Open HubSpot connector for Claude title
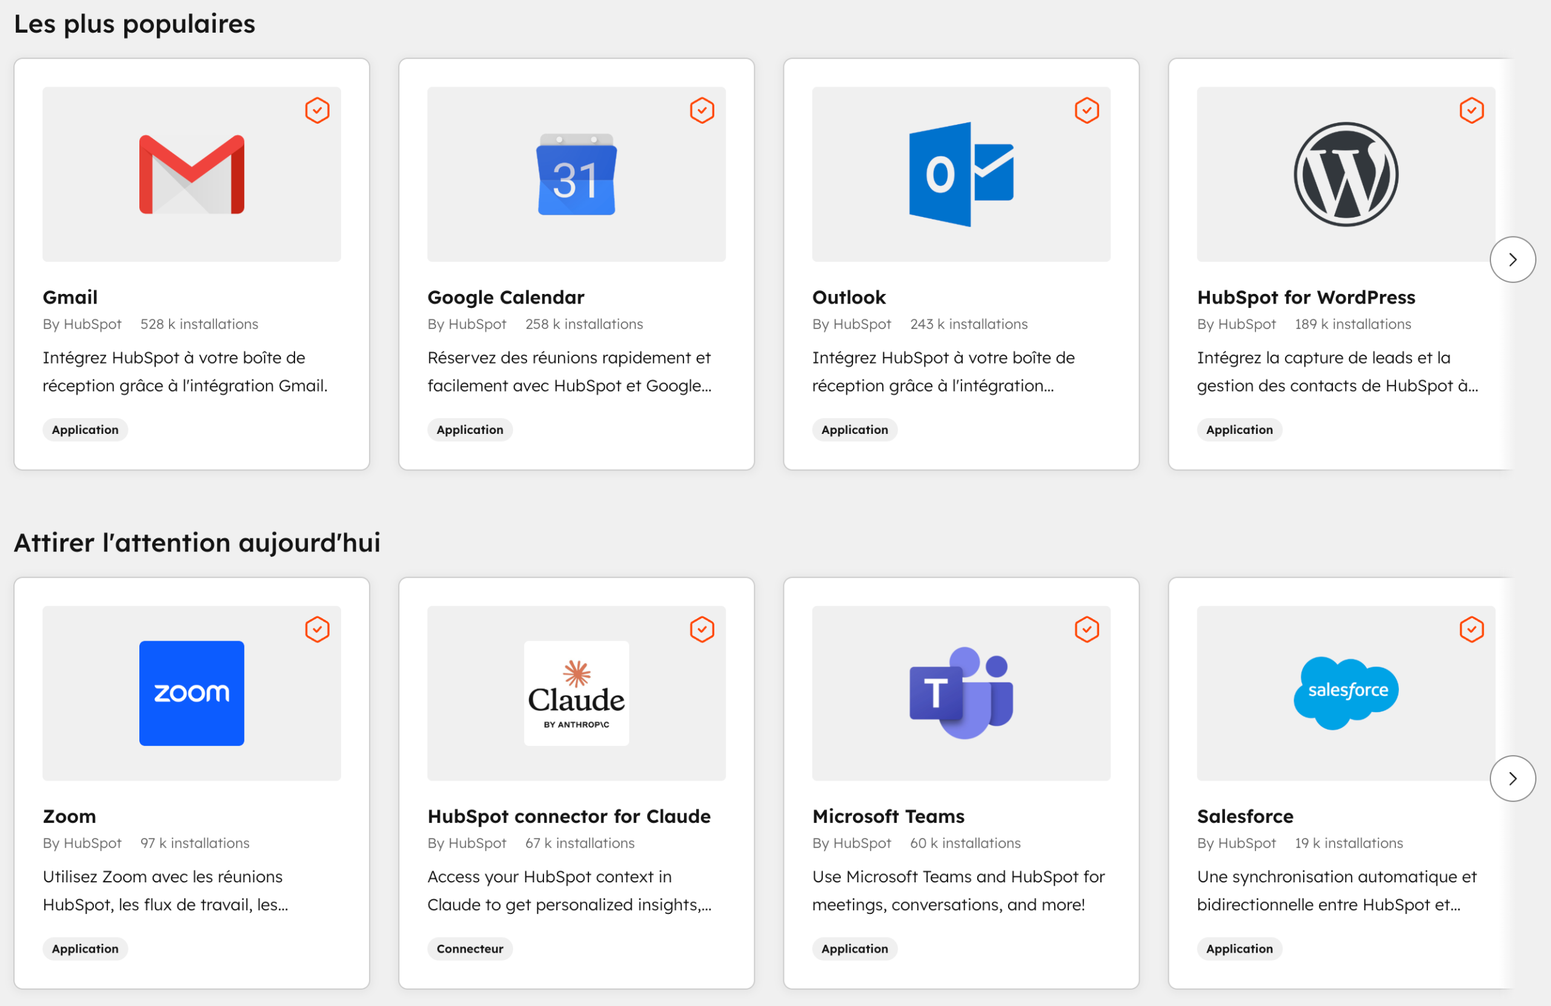Image resolution: width=1551 pixels, height=1006 pixels. 569,816
